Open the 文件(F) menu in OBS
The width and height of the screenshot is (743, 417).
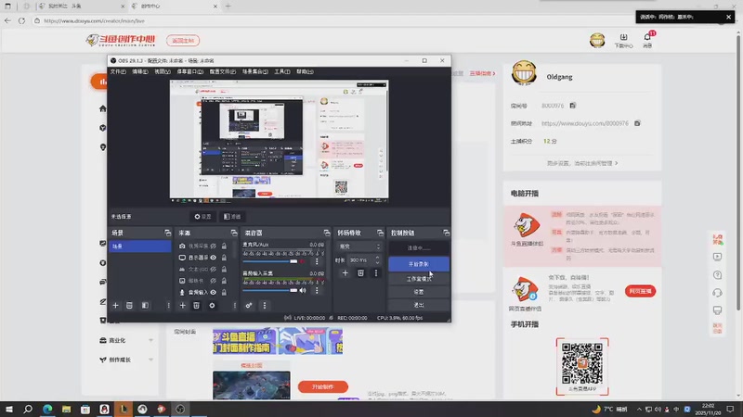point(118,72)
